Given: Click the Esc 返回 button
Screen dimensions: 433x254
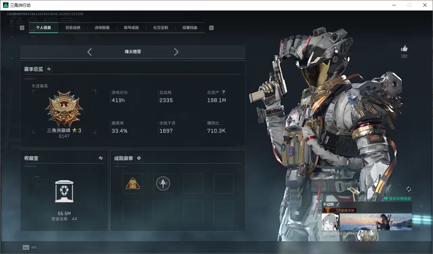Looking at the screenshot, I should (x=30, y=247).
